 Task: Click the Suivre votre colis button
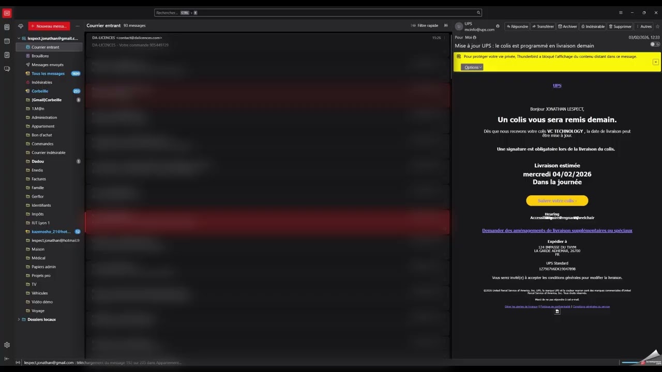point(557,200)
